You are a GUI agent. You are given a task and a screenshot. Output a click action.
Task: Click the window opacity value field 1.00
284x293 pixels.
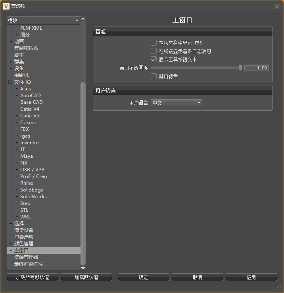[257, 68]
